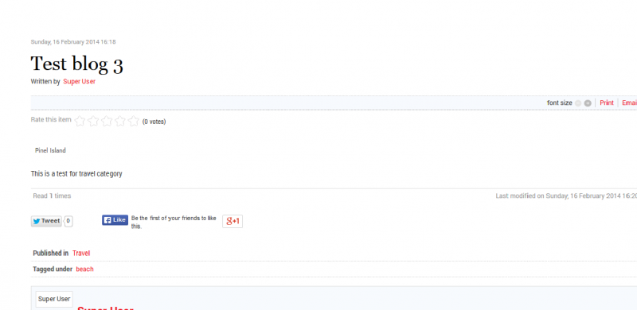
Task: Click the 'Tagged under' label
Action: tap(53, 269)
